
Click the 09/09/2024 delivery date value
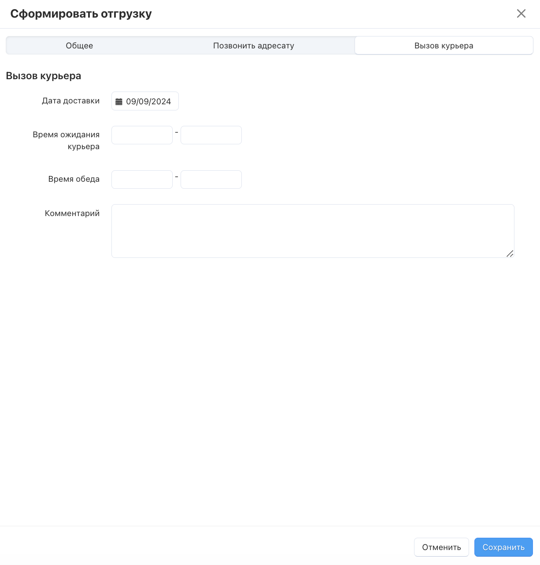148,102
